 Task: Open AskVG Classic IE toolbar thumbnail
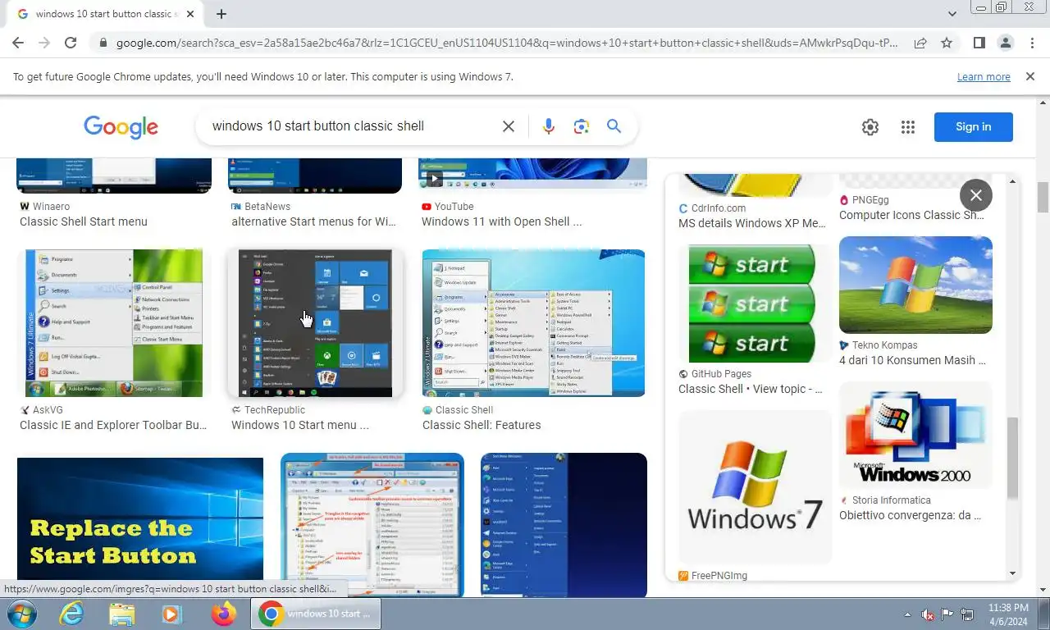point(114,323)
